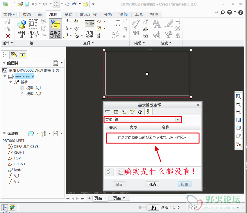Switch to the 视图 ribbon tab
The width and height of the screenshot is (247, 213).
154,14
